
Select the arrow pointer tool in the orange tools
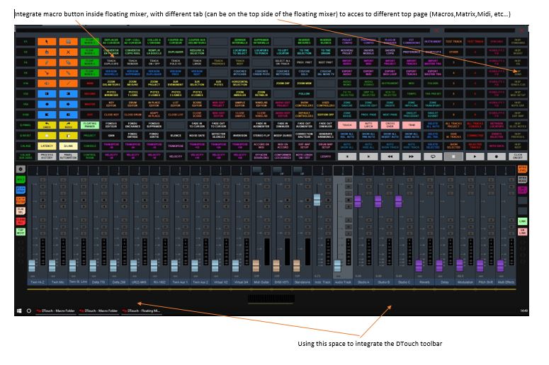pyautogui.click(x=47, y=42)
